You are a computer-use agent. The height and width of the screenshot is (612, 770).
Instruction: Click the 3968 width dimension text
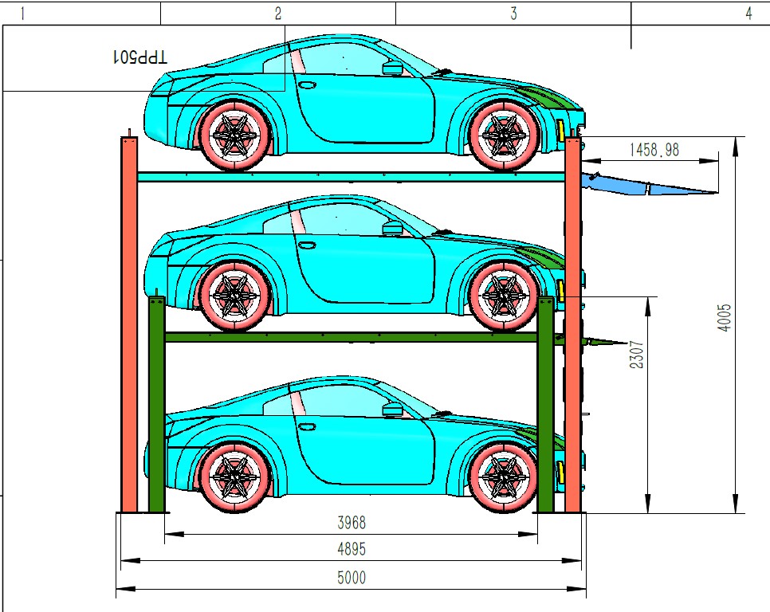(x=352, y=523)
